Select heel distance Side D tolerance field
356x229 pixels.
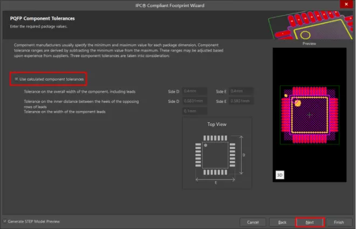[195, 101]
